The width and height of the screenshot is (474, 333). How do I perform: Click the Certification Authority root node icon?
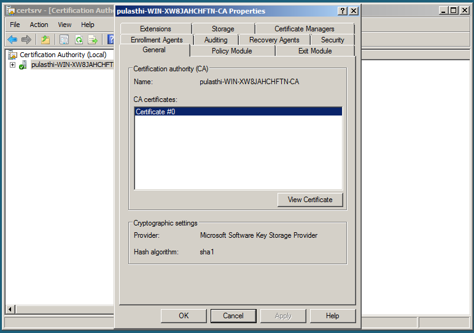[x=13, y=55]
